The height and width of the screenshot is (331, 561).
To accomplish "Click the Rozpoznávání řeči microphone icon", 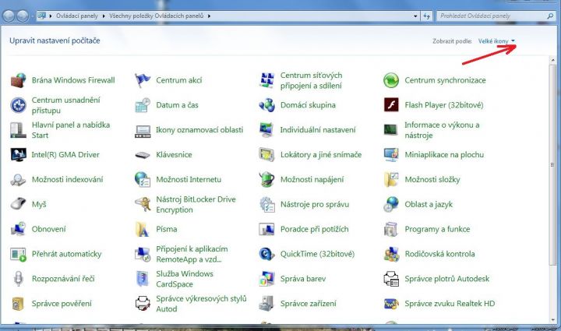I will coord(18,279).
